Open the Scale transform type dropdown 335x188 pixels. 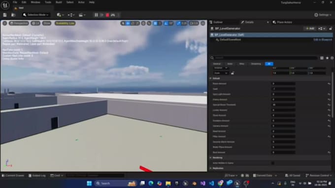click(x=221, y=73)
